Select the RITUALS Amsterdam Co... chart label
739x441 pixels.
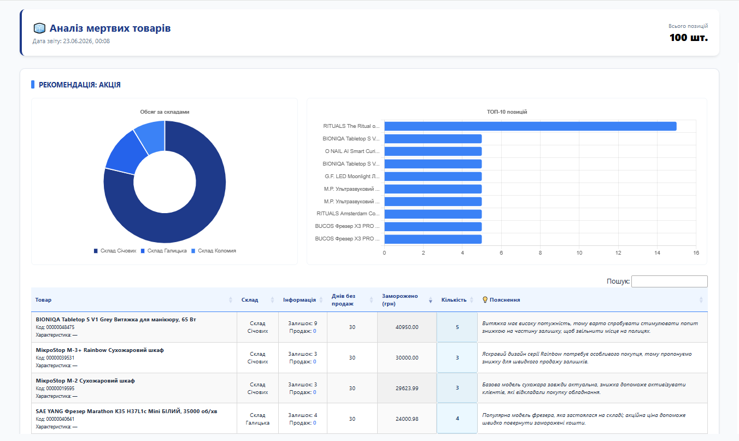[348, 214]
